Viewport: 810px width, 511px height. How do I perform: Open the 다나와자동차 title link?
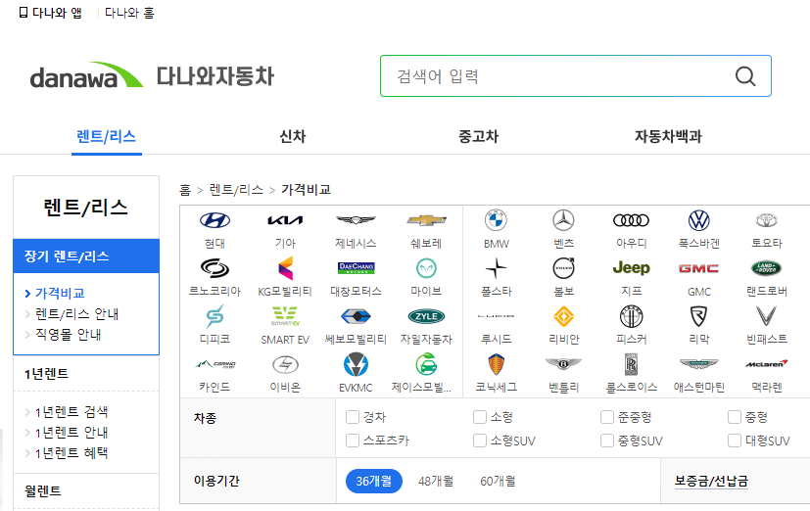[215, 76]
